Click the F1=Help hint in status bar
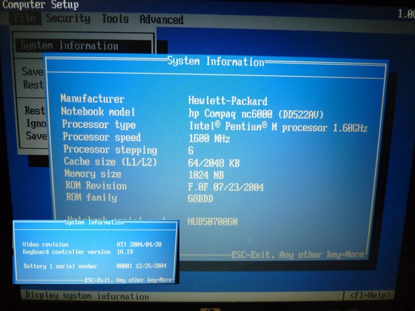 370,296
